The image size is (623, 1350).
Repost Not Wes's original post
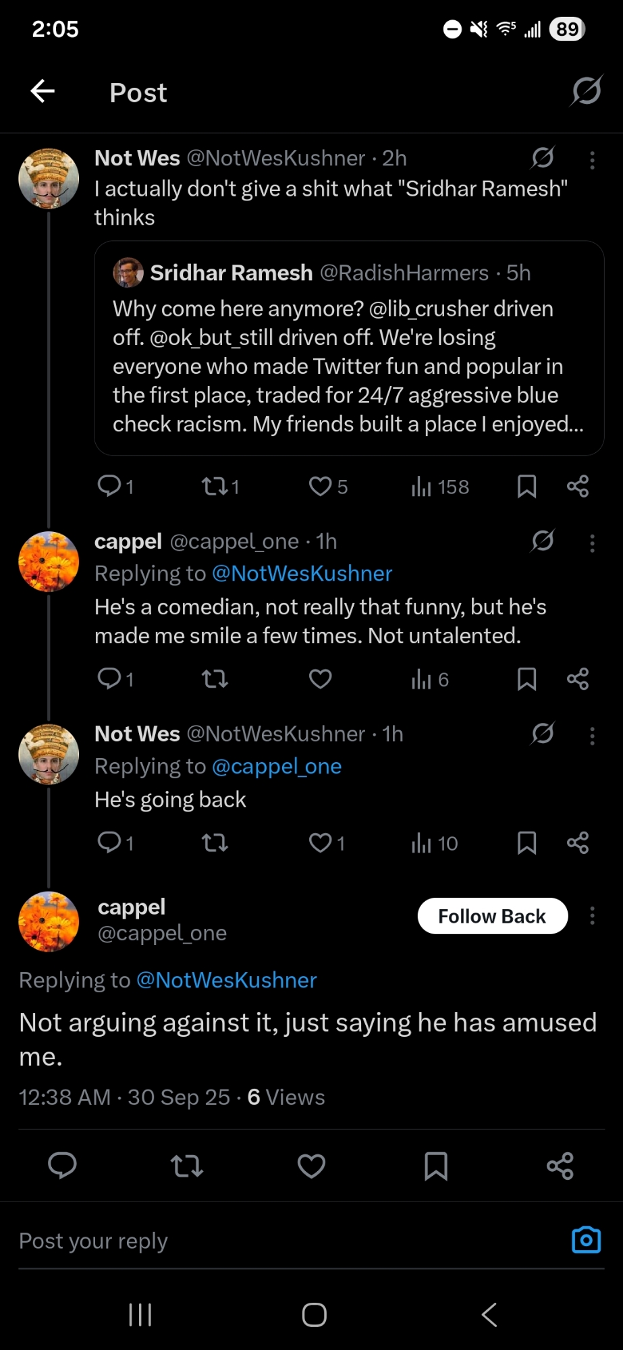pos(215,487)
